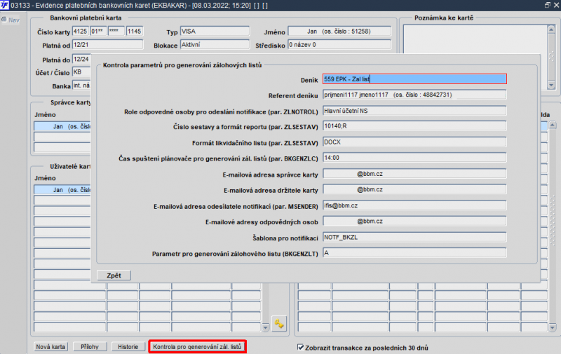561x354 pixels.
Task: Open the Nav item at top left
Action: [11, 20]
